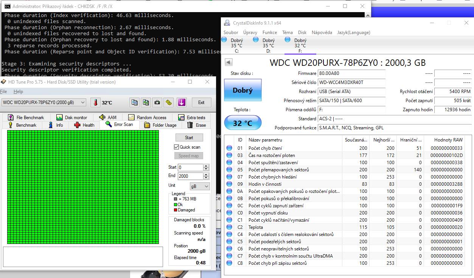Switch to the Extra tests tab
This screenshot has width=474, height=278.
tap(191, 118)
